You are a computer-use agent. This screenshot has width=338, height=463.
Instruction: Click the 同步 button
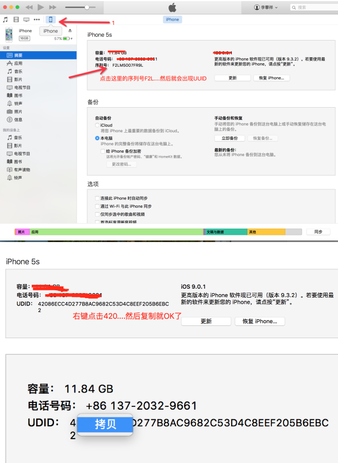(x=318, y=232)
